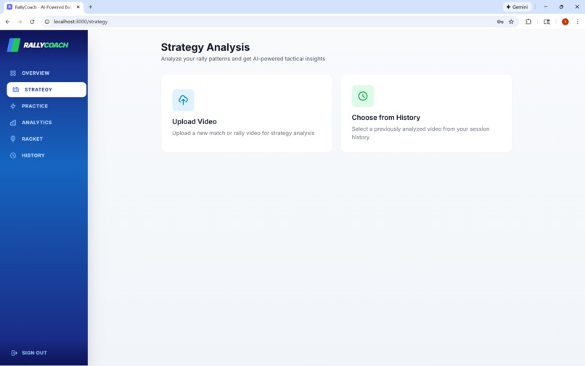Open the password manager key icon
The height and width of the screenshot is (366, 585).
[500, 22]
